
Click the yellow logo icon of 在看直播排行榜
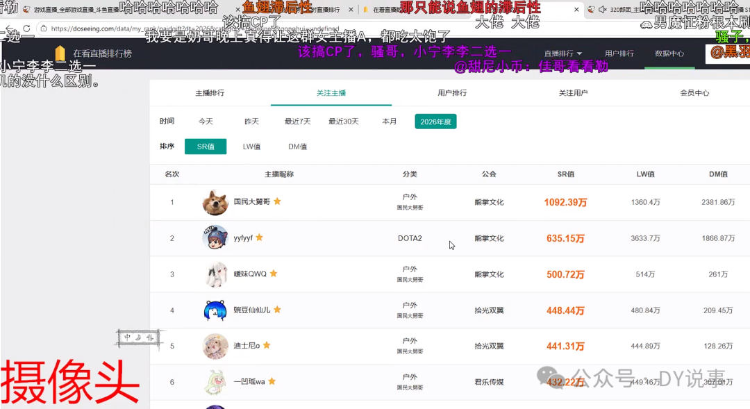60,53
